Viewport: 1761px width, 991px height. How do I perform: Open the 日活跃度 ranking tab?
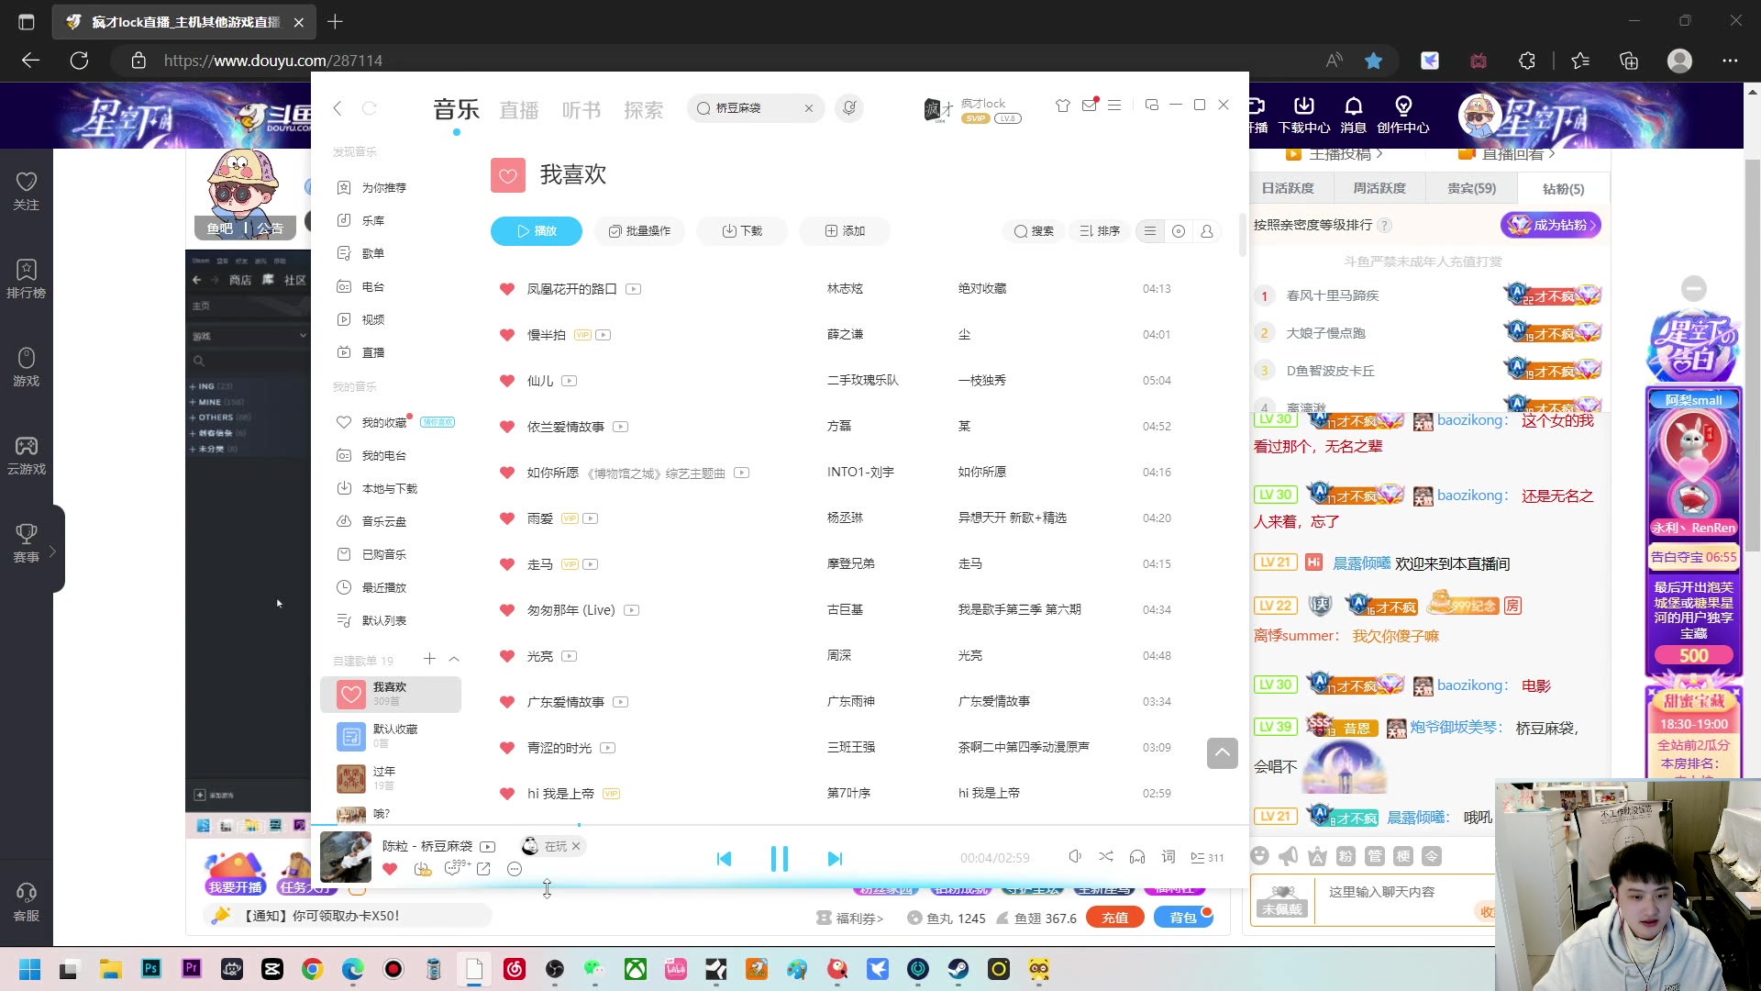(x=1288, y=188)
